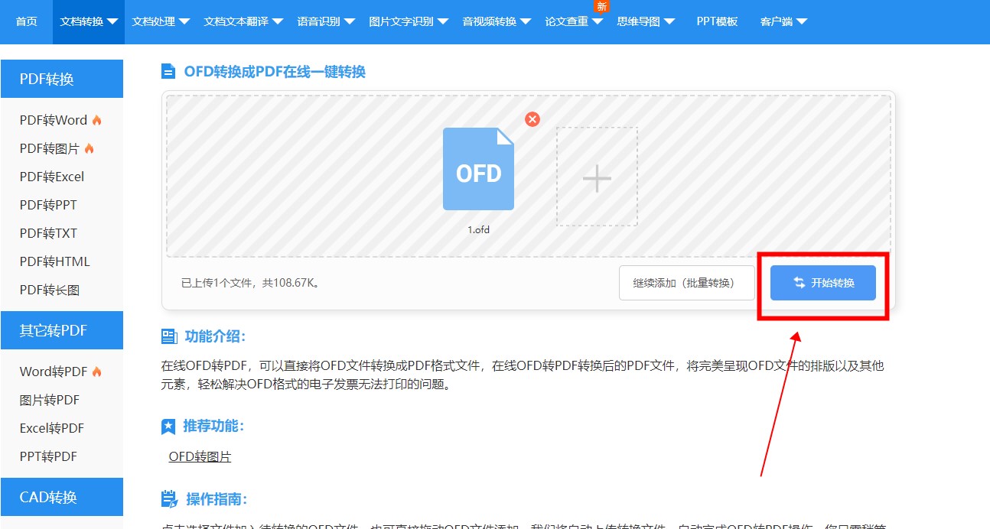Click the fire icon beside PDF转Word
Screen dimensions: 990x529
97,120
